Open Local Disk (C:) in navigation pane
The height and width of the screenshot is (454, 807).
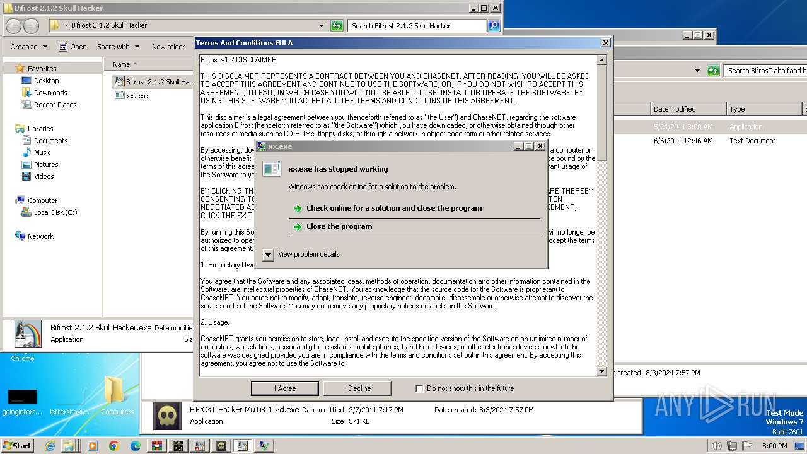[55, 212]
